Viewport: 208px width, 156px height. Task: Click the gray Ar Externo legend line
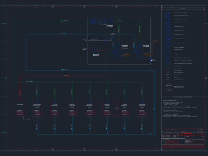(167, 75)
